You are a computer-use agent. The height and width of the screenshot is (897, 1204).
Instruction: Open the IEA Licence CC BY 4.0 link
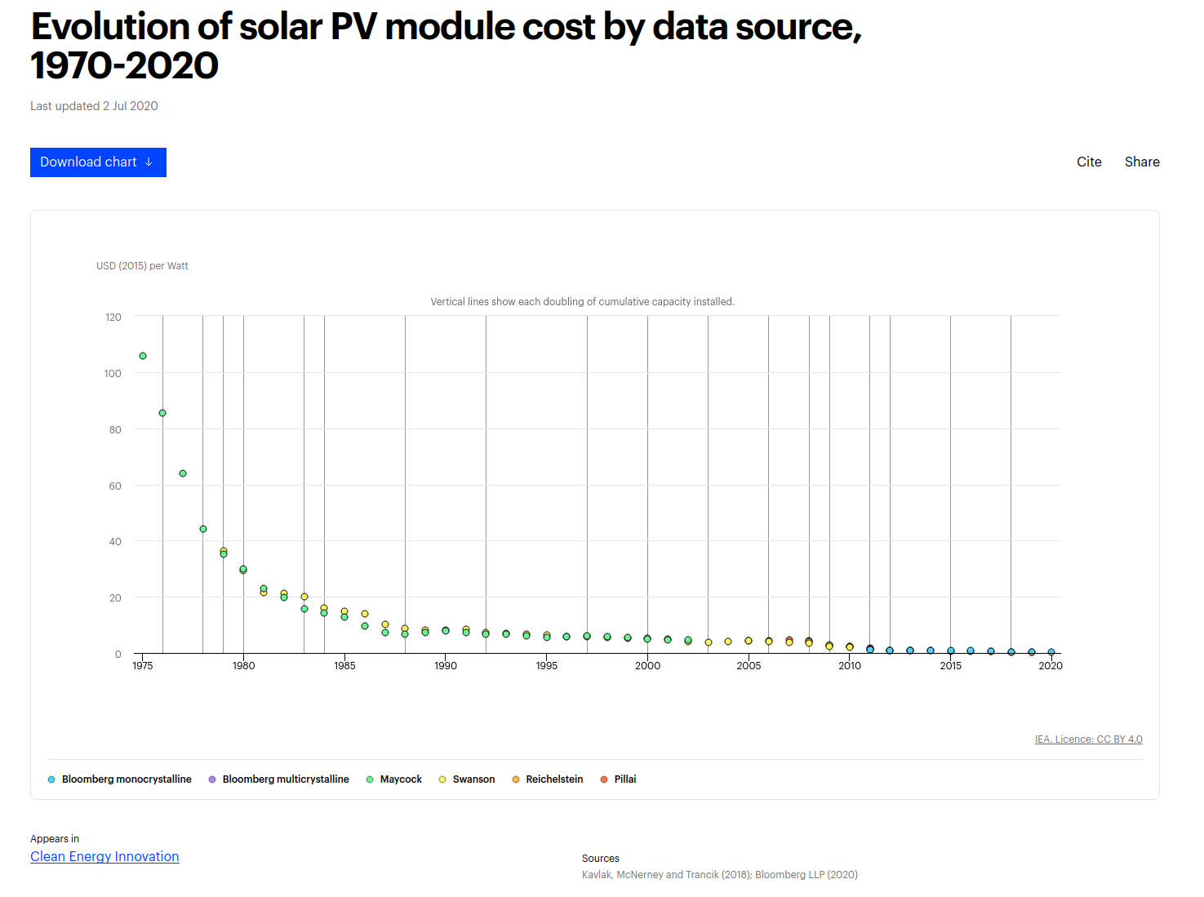(x=1088, y=739)
